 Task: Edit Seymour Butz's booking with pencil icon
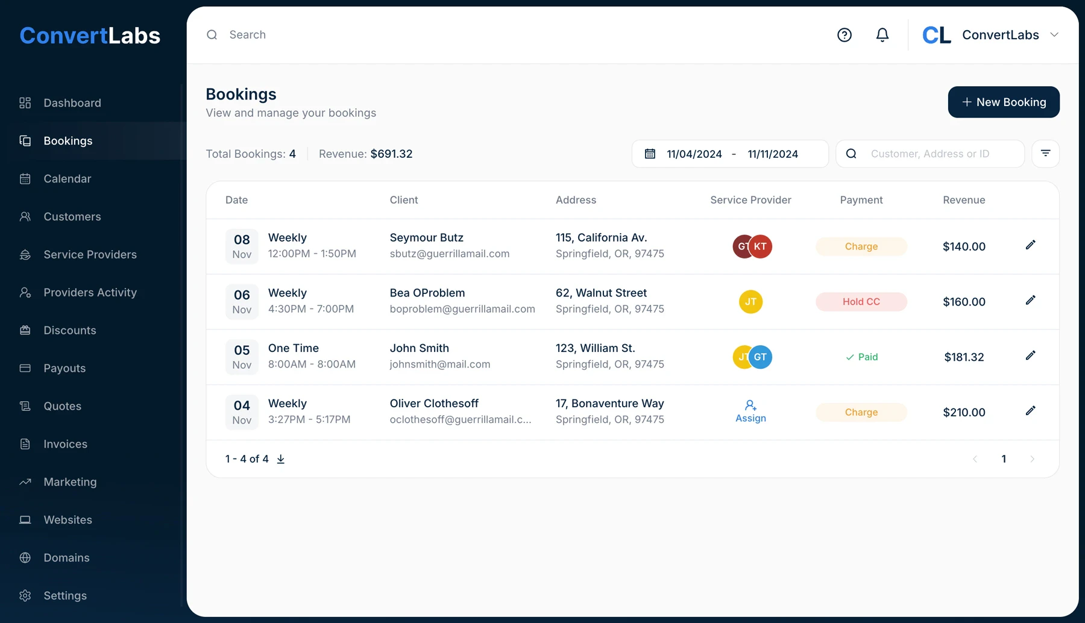[1030, 245]
